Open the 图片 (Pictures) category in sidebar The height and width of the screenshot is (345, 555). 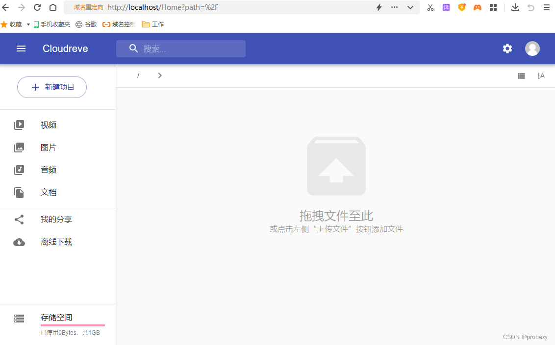tap(48, 147)
